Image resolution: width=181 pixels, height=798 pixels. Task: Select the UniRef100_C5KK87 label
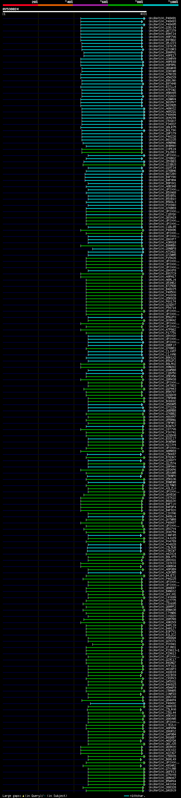(x=162, y=454)
